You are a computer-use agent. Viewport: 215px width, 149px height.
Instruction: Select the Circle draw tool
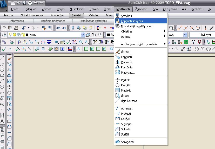[x=2, y=87]
